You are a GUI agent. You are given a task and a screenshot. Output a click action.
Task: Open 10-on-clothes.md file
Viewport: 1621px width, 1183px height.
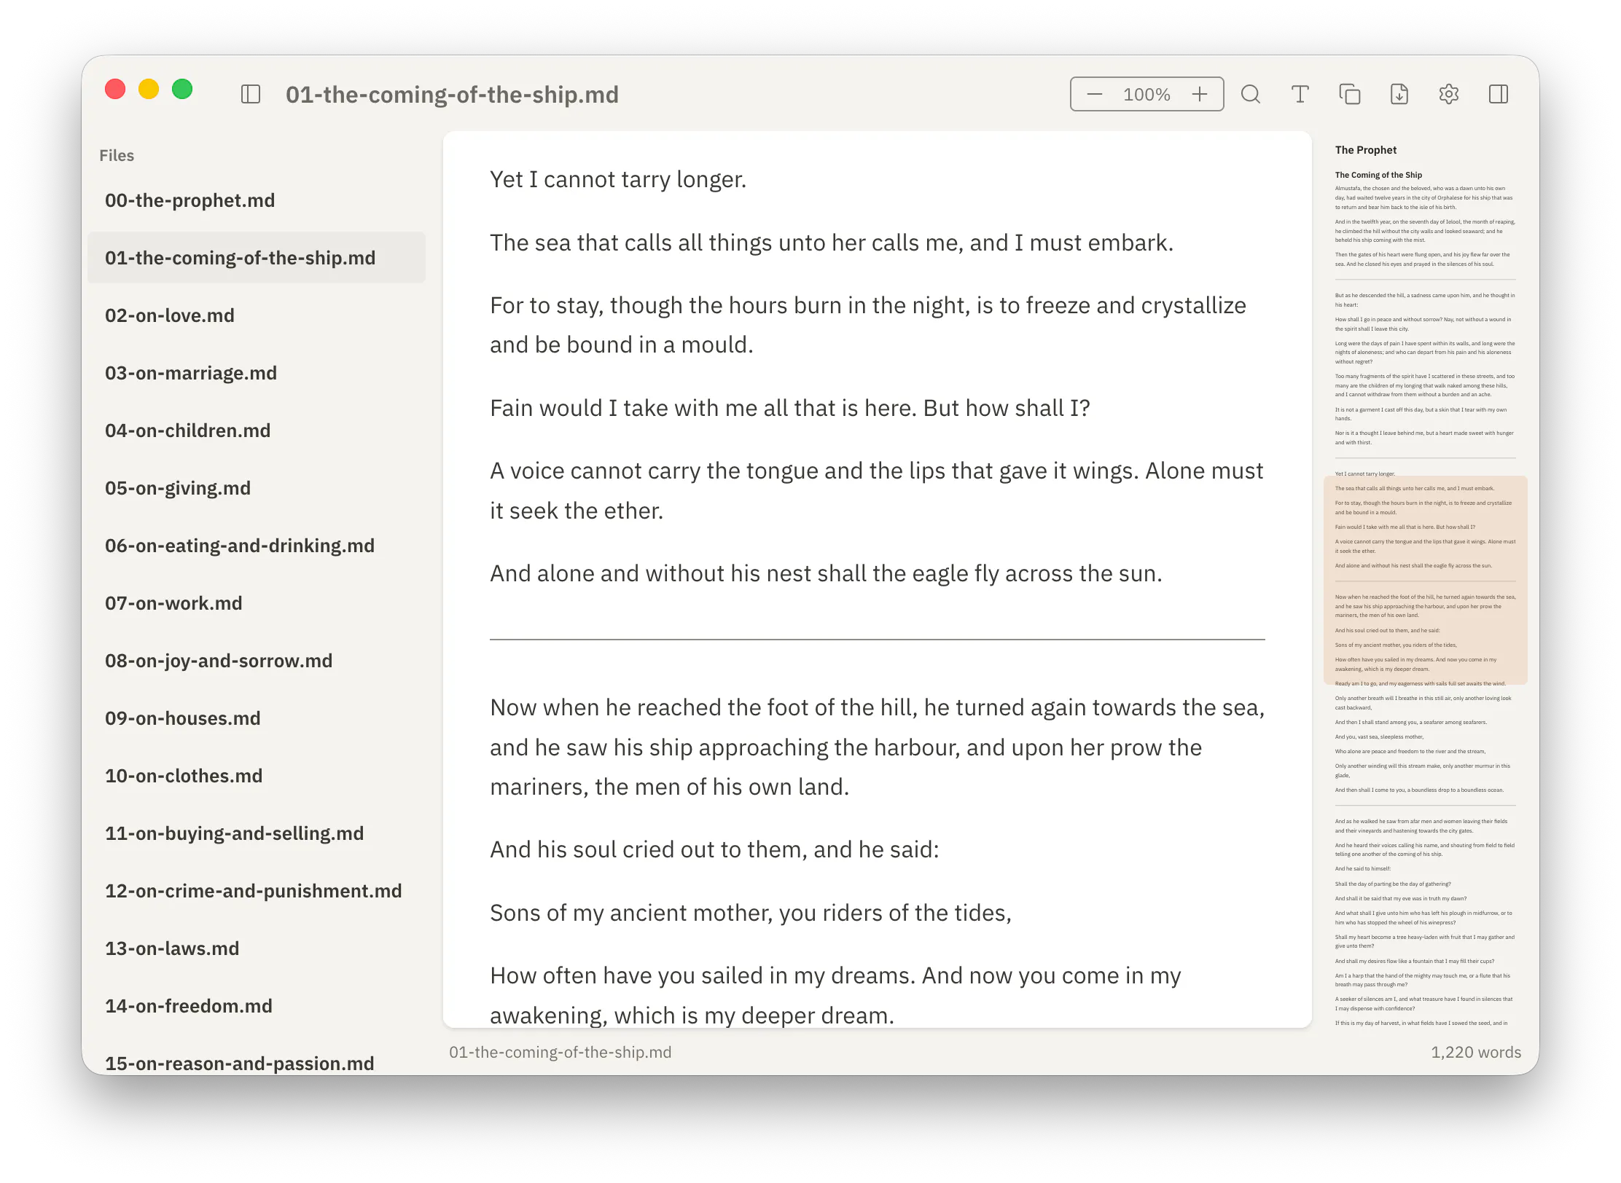[257, 776]
